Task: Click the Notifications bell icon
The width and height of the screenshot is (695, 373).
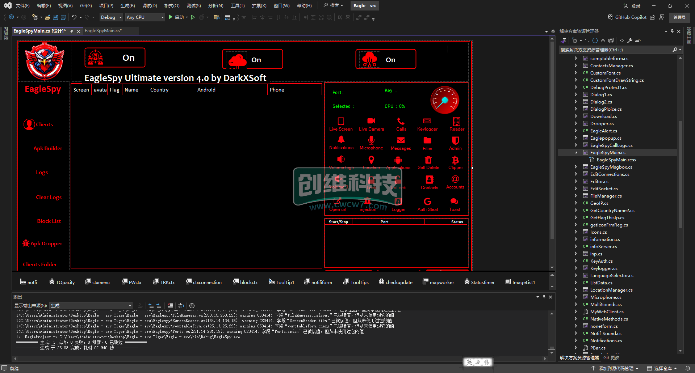Action: pyautogui.click(x=341, y=140)
